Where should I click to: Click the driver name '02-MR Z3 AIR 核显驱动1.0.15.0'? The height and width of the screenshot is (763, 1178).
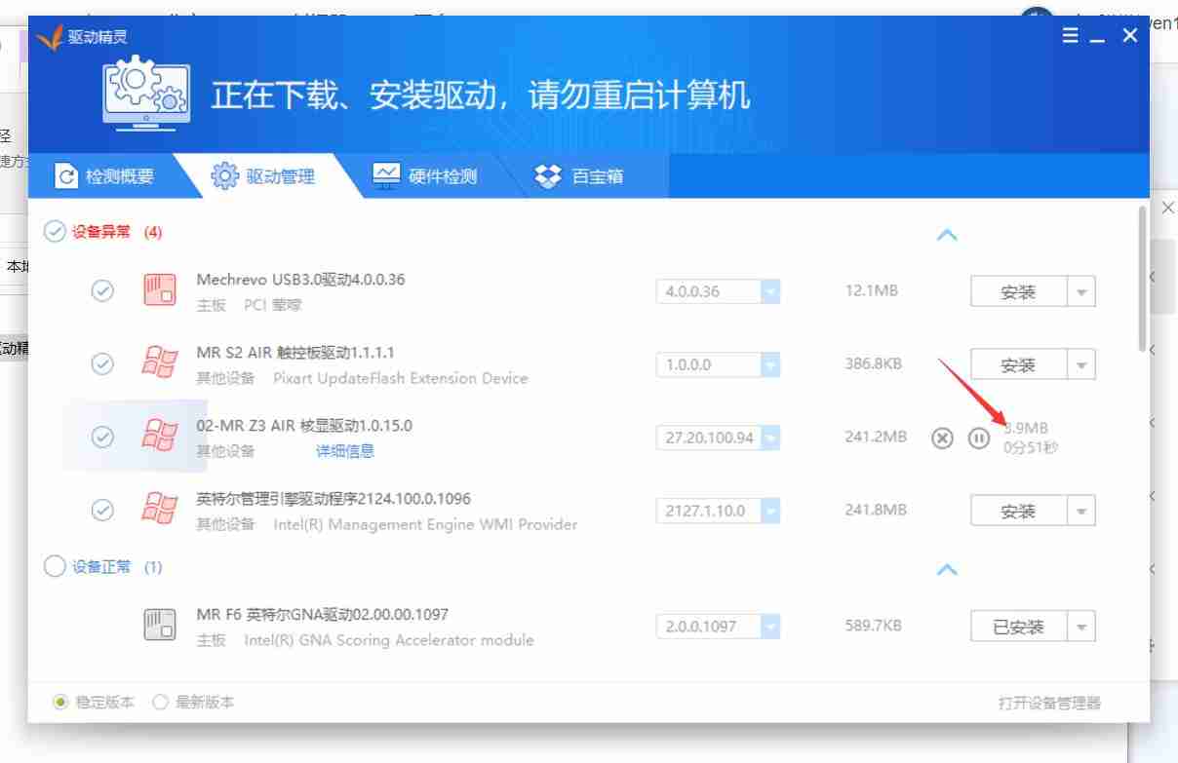304,426
